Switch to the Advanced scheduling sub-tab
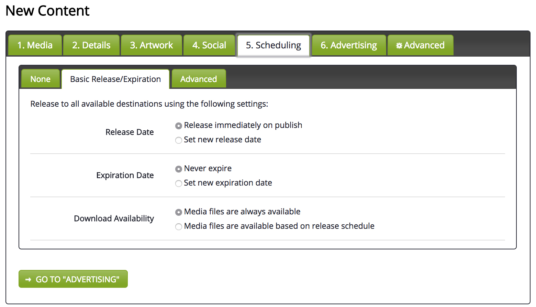Viewport: 536px width, 307px height. pos(199,79)
